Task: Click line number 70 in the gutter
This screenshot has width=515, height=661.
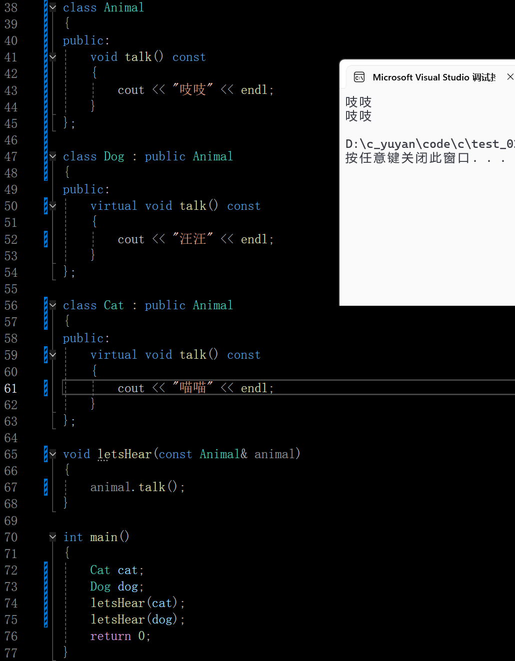Action: pyautogui.click(x=11, y=537)
